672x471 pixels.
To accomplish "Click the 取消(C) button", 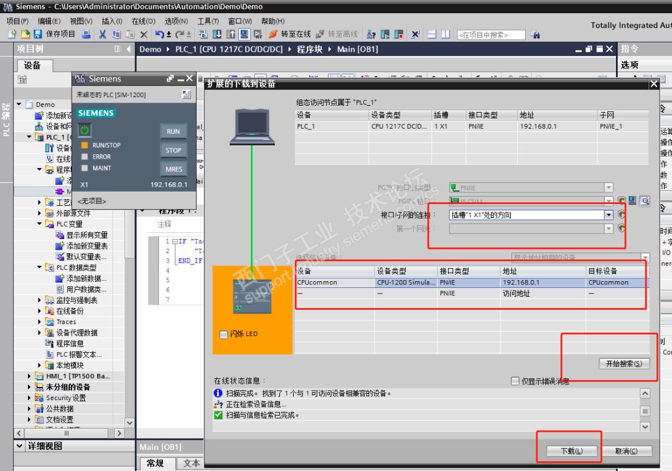I will coord(626,451).
